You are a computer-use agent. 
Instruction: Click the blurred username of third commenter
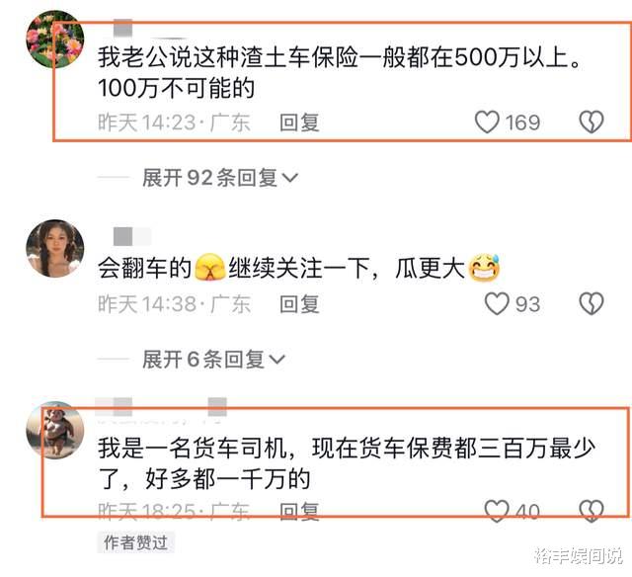coord(161,407)
